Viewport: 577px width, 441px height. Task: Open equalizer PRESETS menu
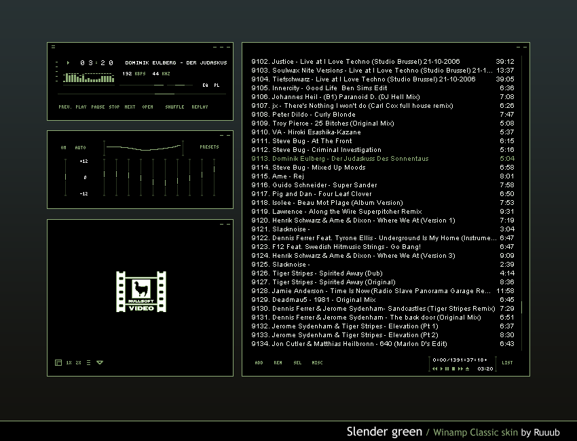click(x=209, y=147)
